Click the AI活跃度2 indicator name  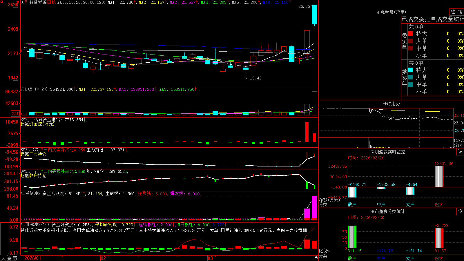(x=31, y=194)
